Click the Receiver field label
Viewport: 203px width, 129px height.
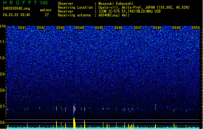[x=66, y=11]
